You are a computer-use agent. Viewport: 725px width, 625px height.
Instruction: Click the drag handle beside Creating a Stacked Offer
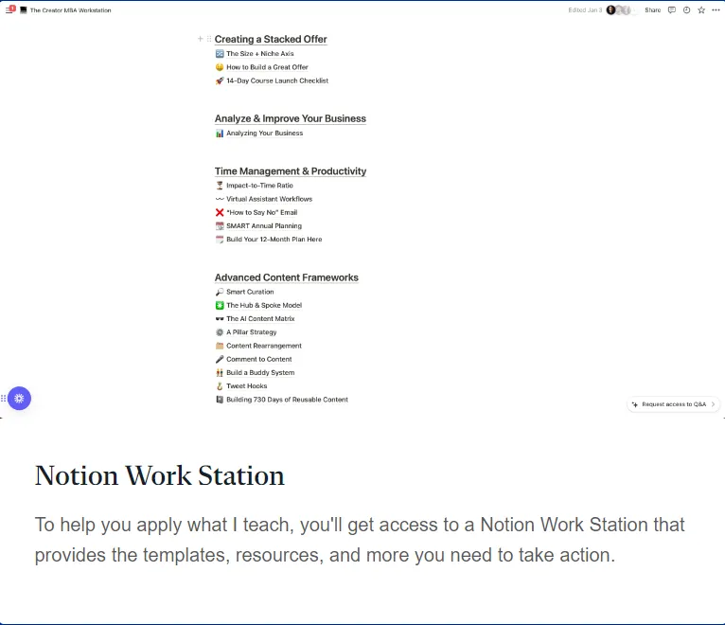click(209, 39)
